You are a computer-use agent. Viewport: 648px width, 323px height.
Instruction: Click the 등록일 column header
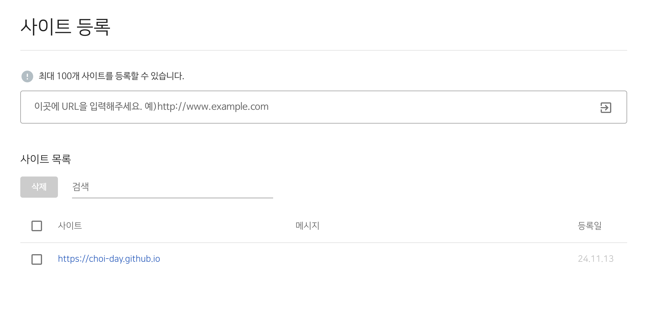(589, 226)
